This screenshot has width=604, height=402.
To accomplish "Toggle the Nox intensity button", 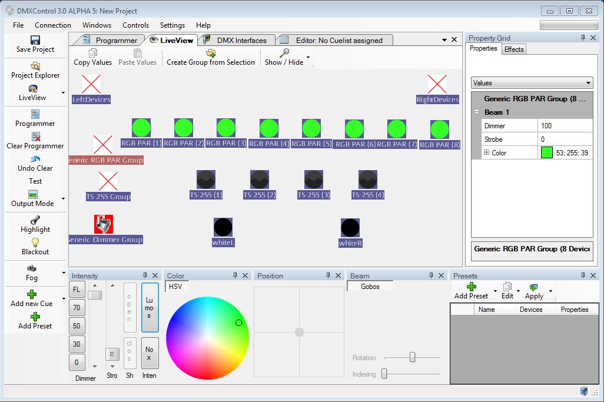I will click(150, 353).
